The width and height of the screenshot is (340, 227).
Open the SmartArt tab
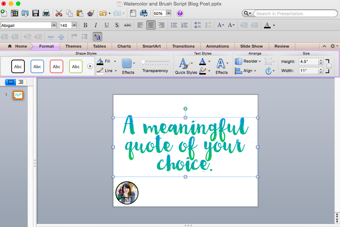pyautogui.click(x=152, y=46)
